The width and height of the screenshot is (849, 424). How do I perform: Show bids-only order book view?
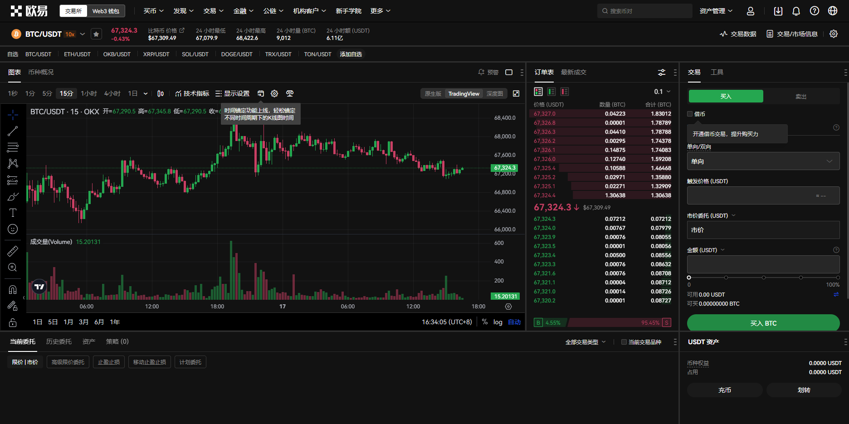point(551,92)
